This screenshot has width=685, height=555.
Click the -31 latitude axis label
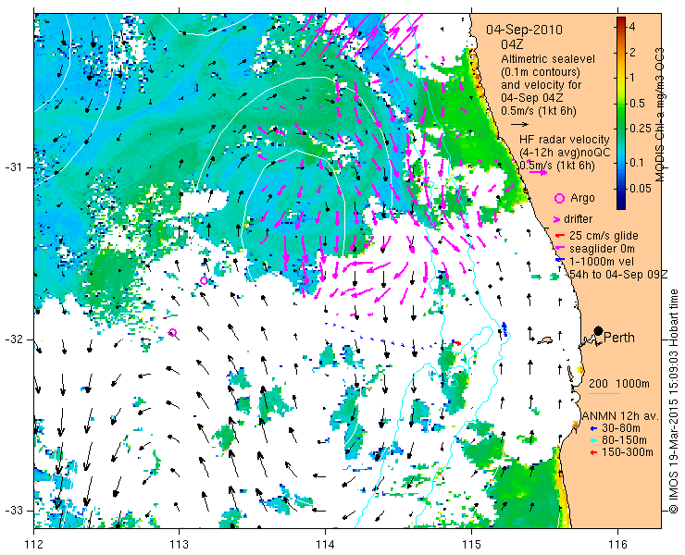tap(13, 167)
